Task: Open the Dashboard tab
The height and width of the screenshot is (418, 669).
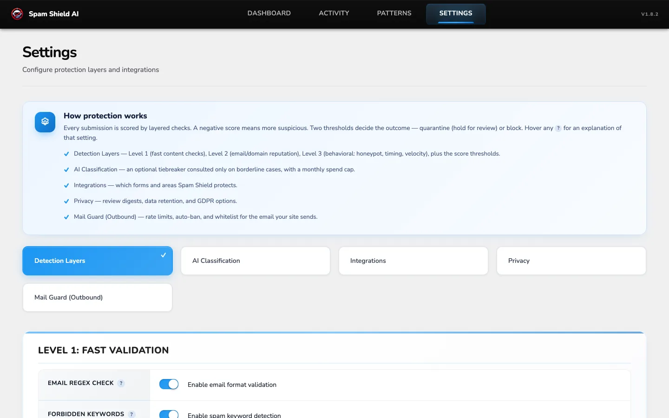Action: (269, 13)
